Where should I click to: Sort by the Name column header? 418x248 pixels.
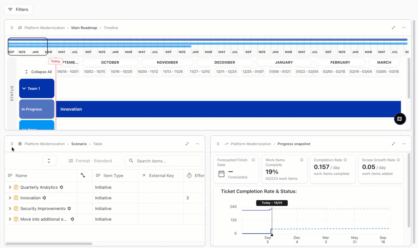(41, 175)
